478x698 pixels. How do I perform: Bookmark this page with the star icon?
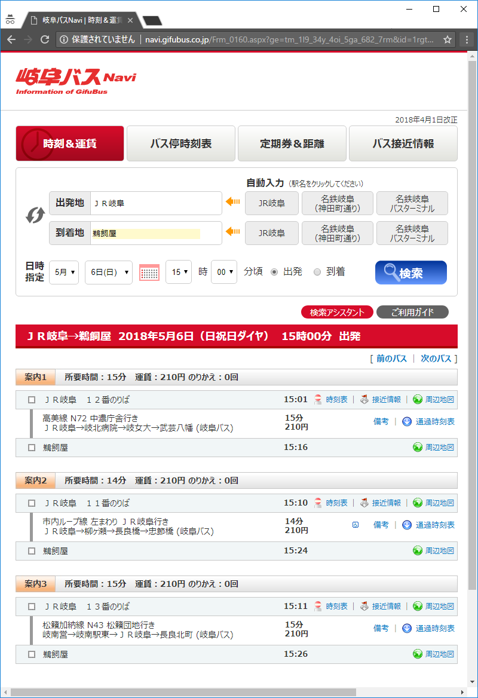click(x=448, y=39)
